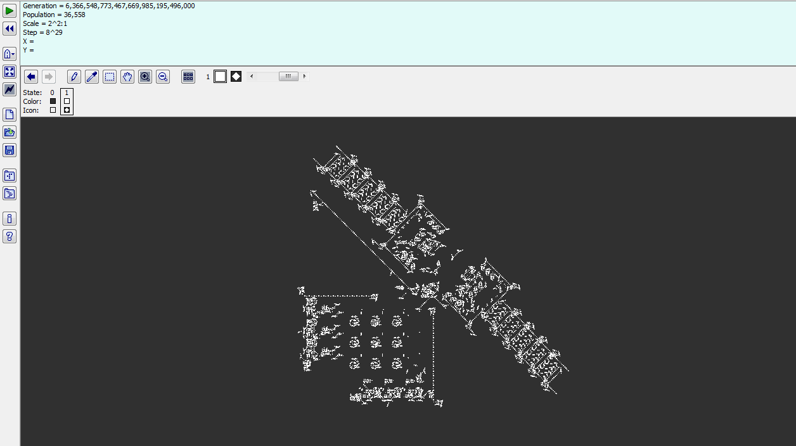Start generating with the green play button
Viewport: 796px width, 446px height.
point(10,11)
